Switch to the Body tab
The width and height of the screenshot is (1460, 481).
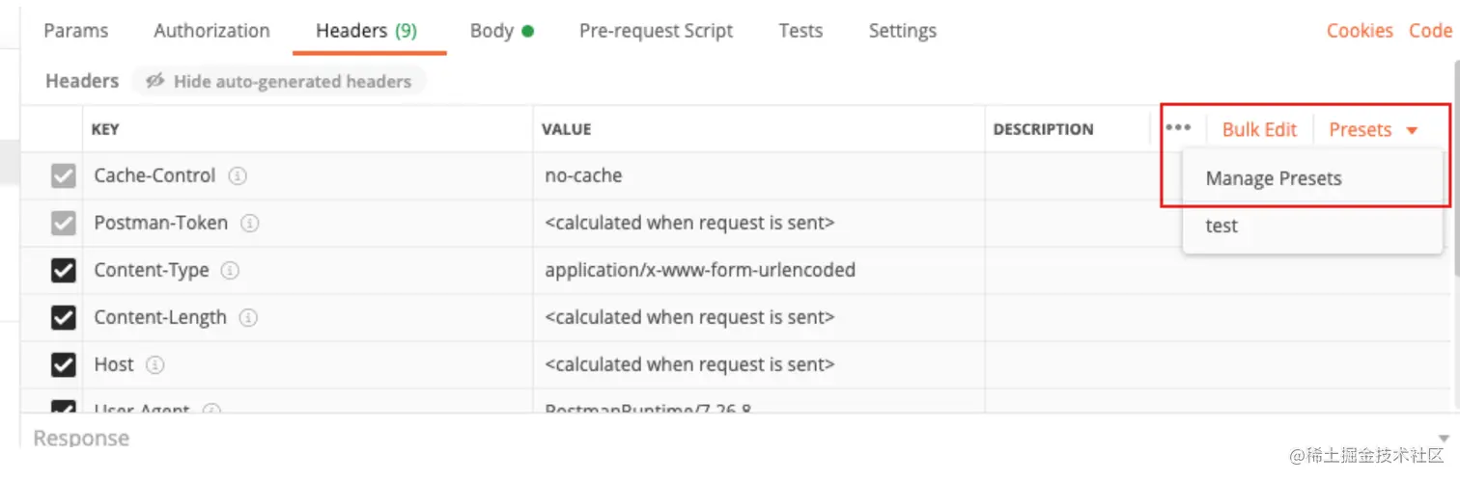point(491,31)
